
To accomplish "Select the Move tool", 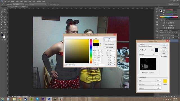I will 5,10.
